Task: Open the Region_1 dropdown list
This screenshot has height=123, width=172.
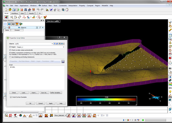Action: pos(63,47)
